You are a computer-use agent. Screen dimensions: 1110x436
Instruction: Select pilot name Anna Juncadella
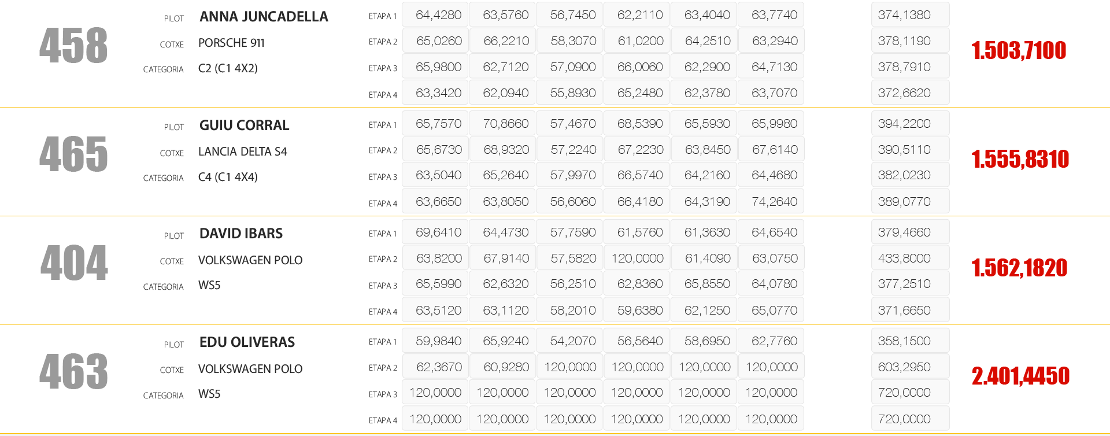tap(264, 17)
